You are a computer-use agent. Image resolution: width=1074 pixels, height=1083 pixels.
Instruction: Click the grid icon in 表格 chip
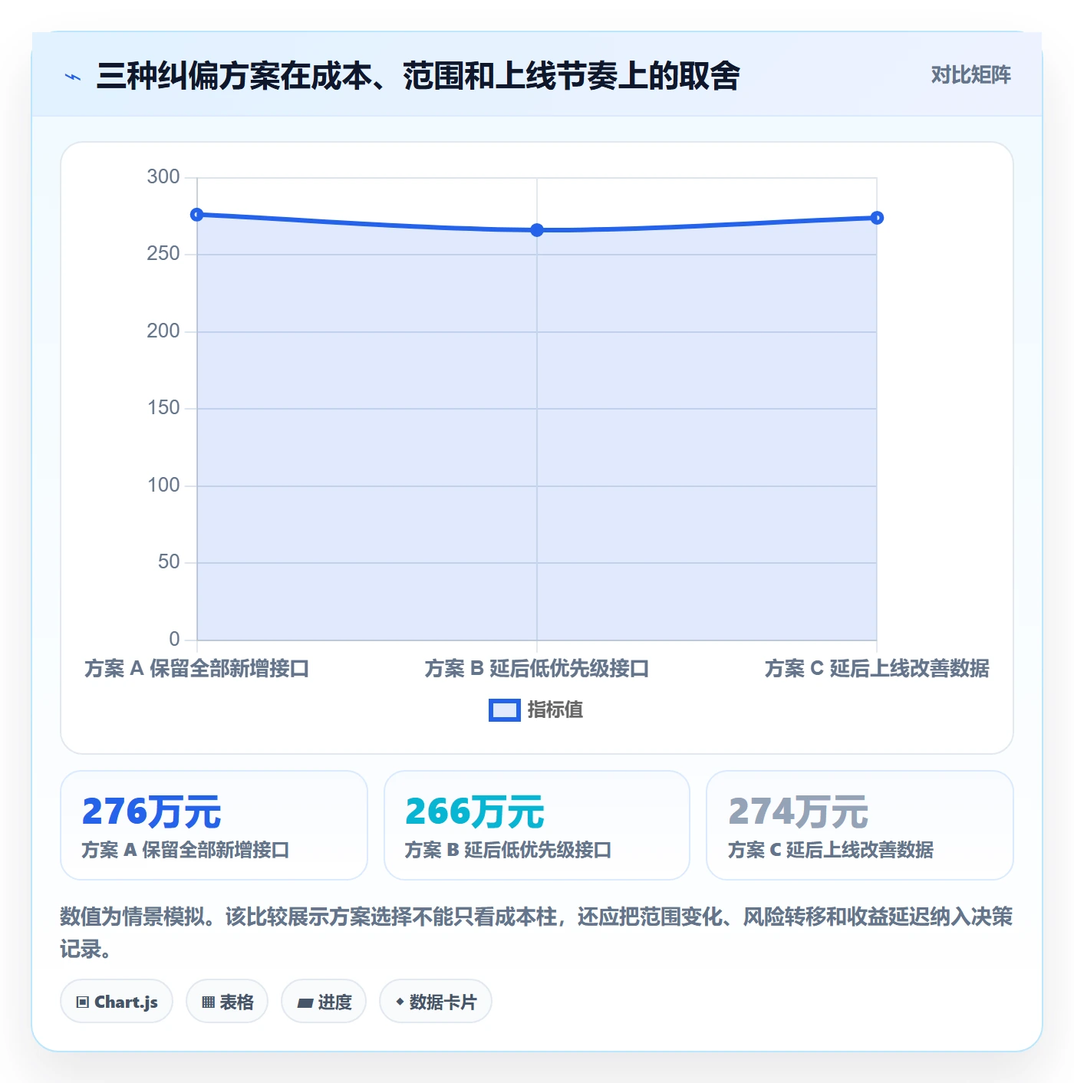pos(208,1002)
